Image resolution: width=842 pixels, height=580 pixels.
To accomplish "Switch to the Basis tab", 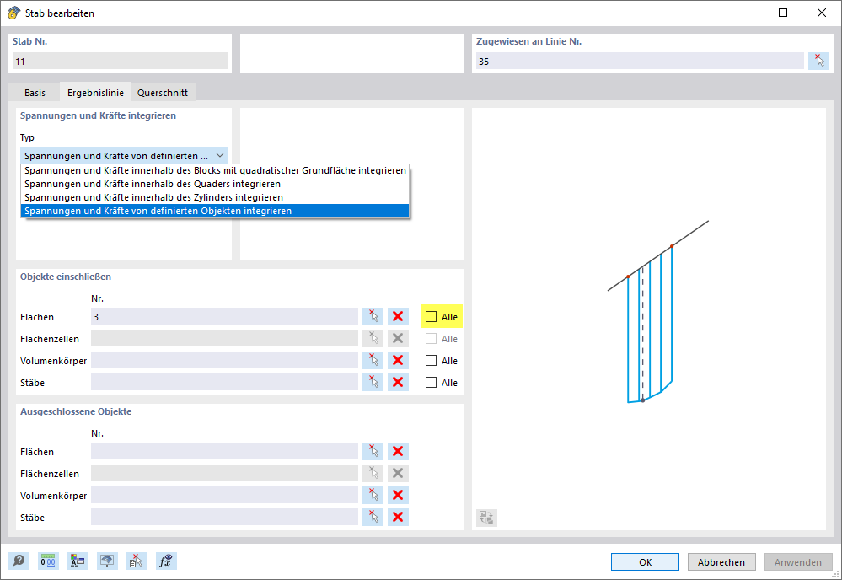I will [x=35, y=93].
